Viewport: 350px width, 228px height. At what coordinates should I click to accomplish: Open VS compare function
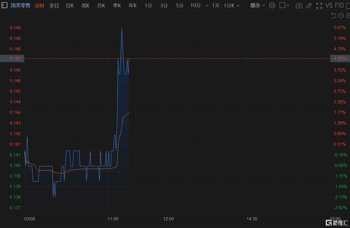coord(329,5)
